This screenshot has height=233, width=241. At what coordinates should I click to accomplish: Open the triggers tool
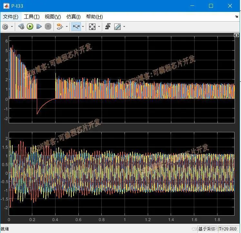click(108, 27)
